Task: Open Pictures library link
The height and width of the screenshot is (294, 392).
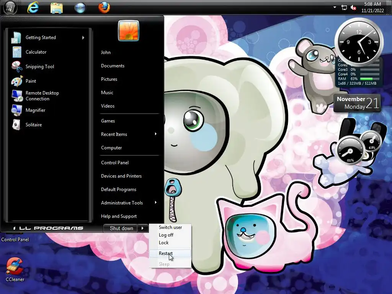Action: 109,79
